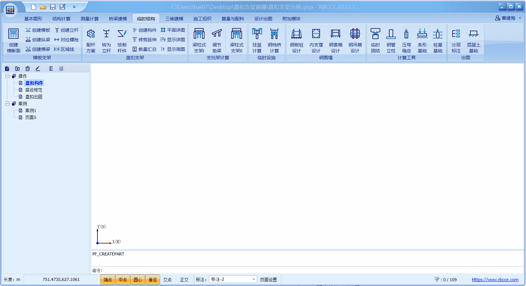The width and height of the screenshot is (526, 286).
Task: Click the 页面设置 button
Action: [x=268, y=279]
